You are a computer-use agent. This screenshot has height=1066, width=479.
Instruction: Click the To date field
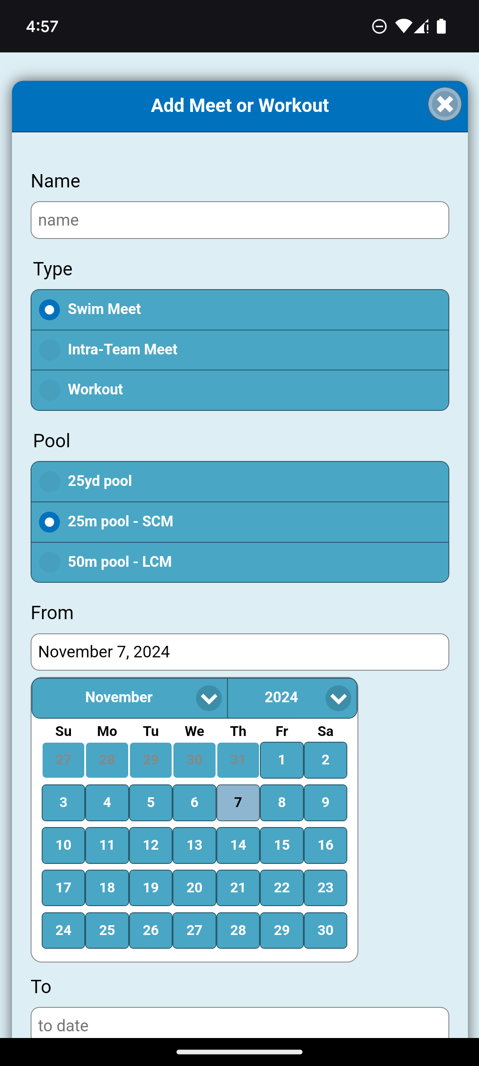(x=239, y=1024)
